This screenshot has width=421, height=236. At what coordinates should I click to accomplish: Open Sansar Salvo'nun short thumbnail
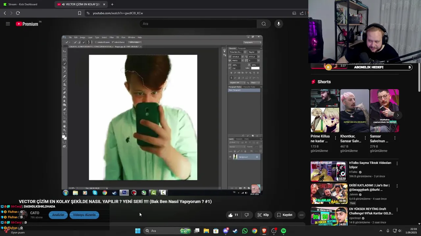point(384,110)
